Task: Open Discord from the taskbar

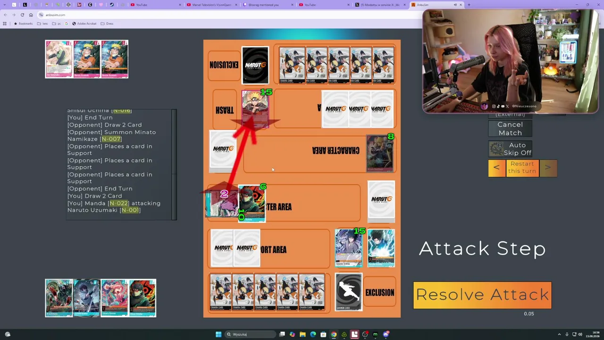Action: point(386,334)
